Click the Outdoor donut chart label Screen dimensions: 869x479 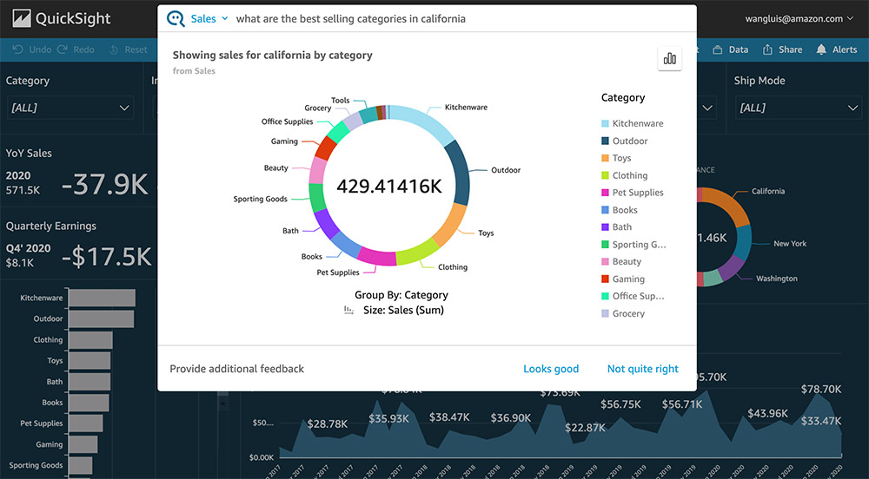coord(506,170)
